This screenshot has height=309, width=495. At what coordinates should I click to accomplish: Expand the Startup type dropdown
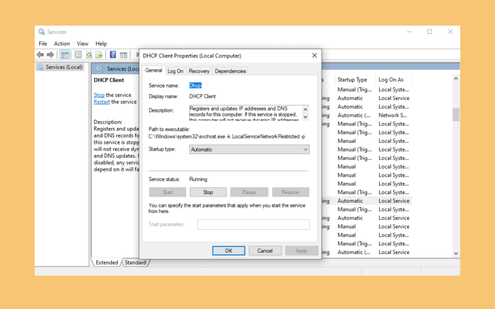click(x=249, y=150)
